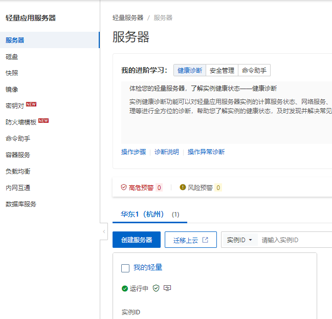332x319 pixels.
Task: Click the NEW badge beside 防火墙模板
Action: point(43,121)
